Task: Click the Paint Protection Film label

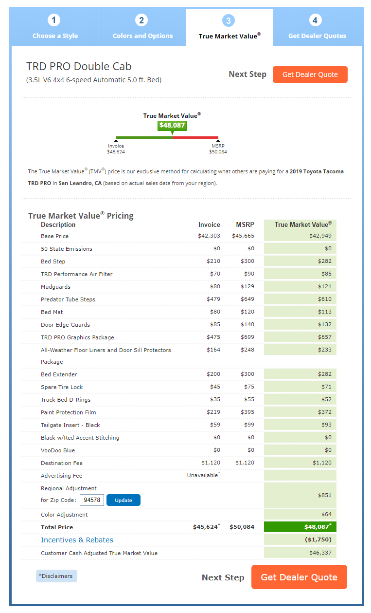Action: [69, 412]
